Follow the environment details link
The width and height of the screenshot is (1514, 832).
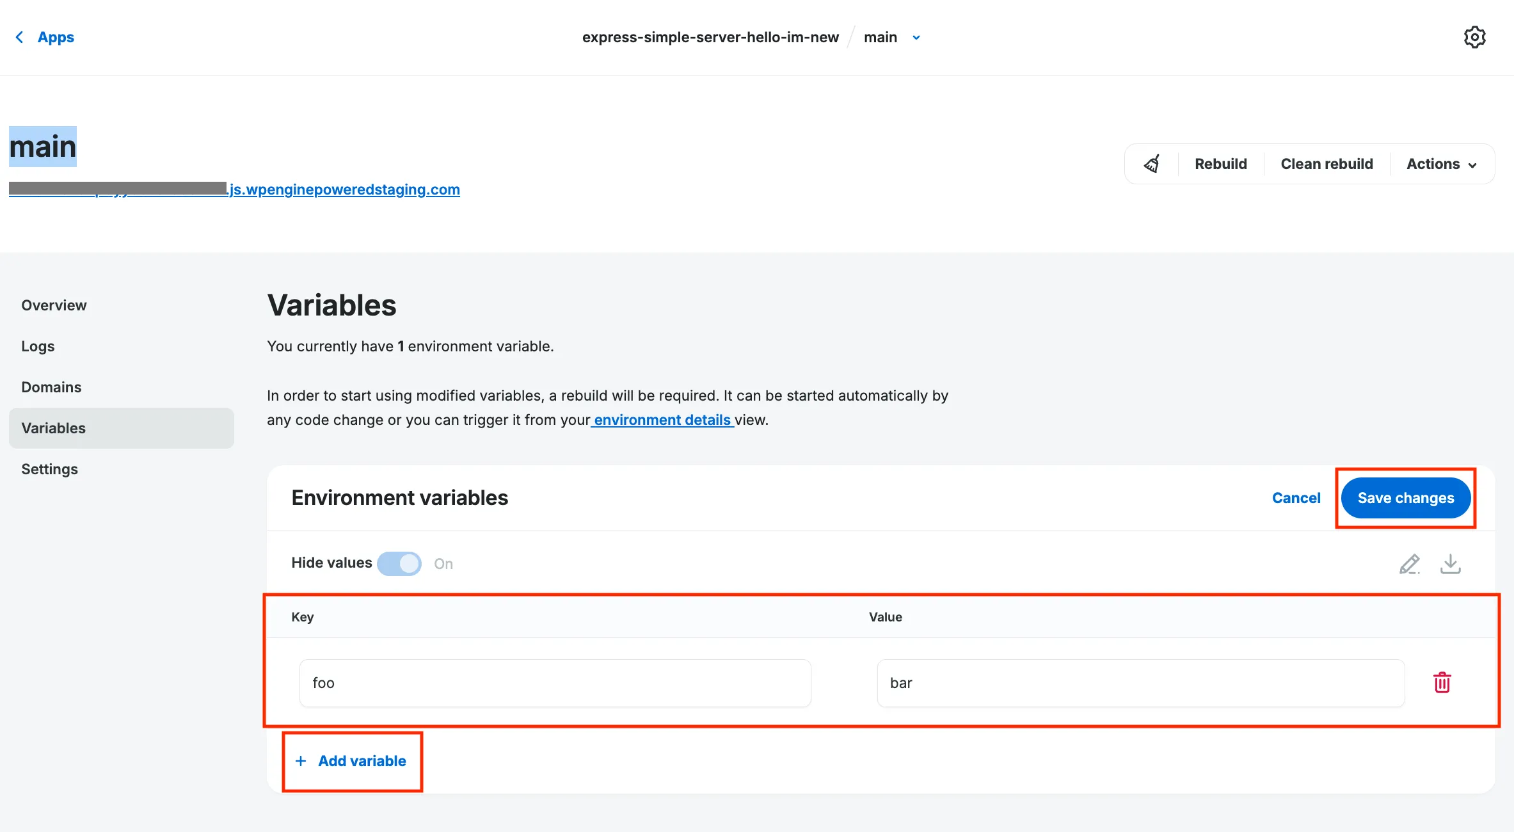(x=662, y=420)
